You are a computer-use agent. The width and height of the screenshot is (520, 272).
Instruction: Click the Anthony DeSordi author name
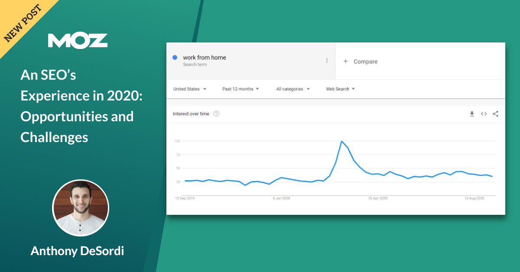77,251
